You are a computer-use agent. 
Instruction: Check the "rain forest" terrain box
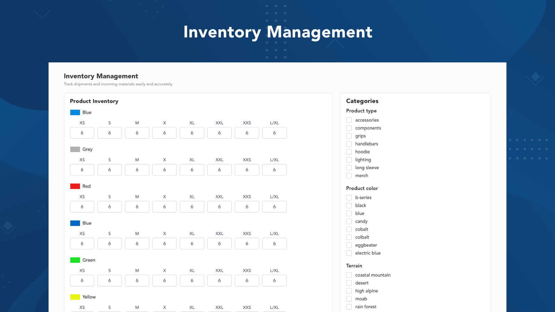349,306
